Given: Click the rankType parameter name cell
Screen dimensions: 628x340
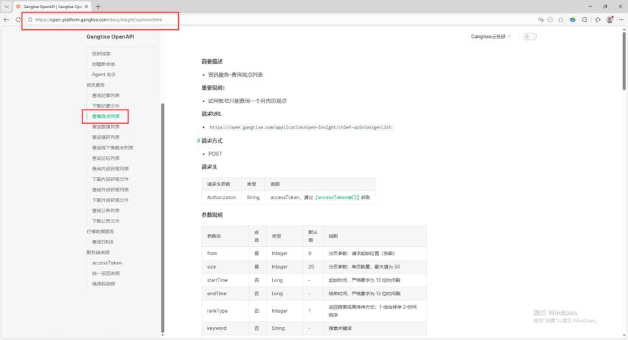Looking at the screenshot, I should point(225,311).
